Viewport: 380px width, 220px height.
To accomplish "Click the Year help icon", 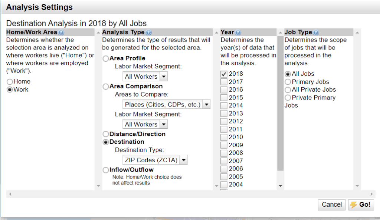I will pyautogui.click(x=238, y=33).
